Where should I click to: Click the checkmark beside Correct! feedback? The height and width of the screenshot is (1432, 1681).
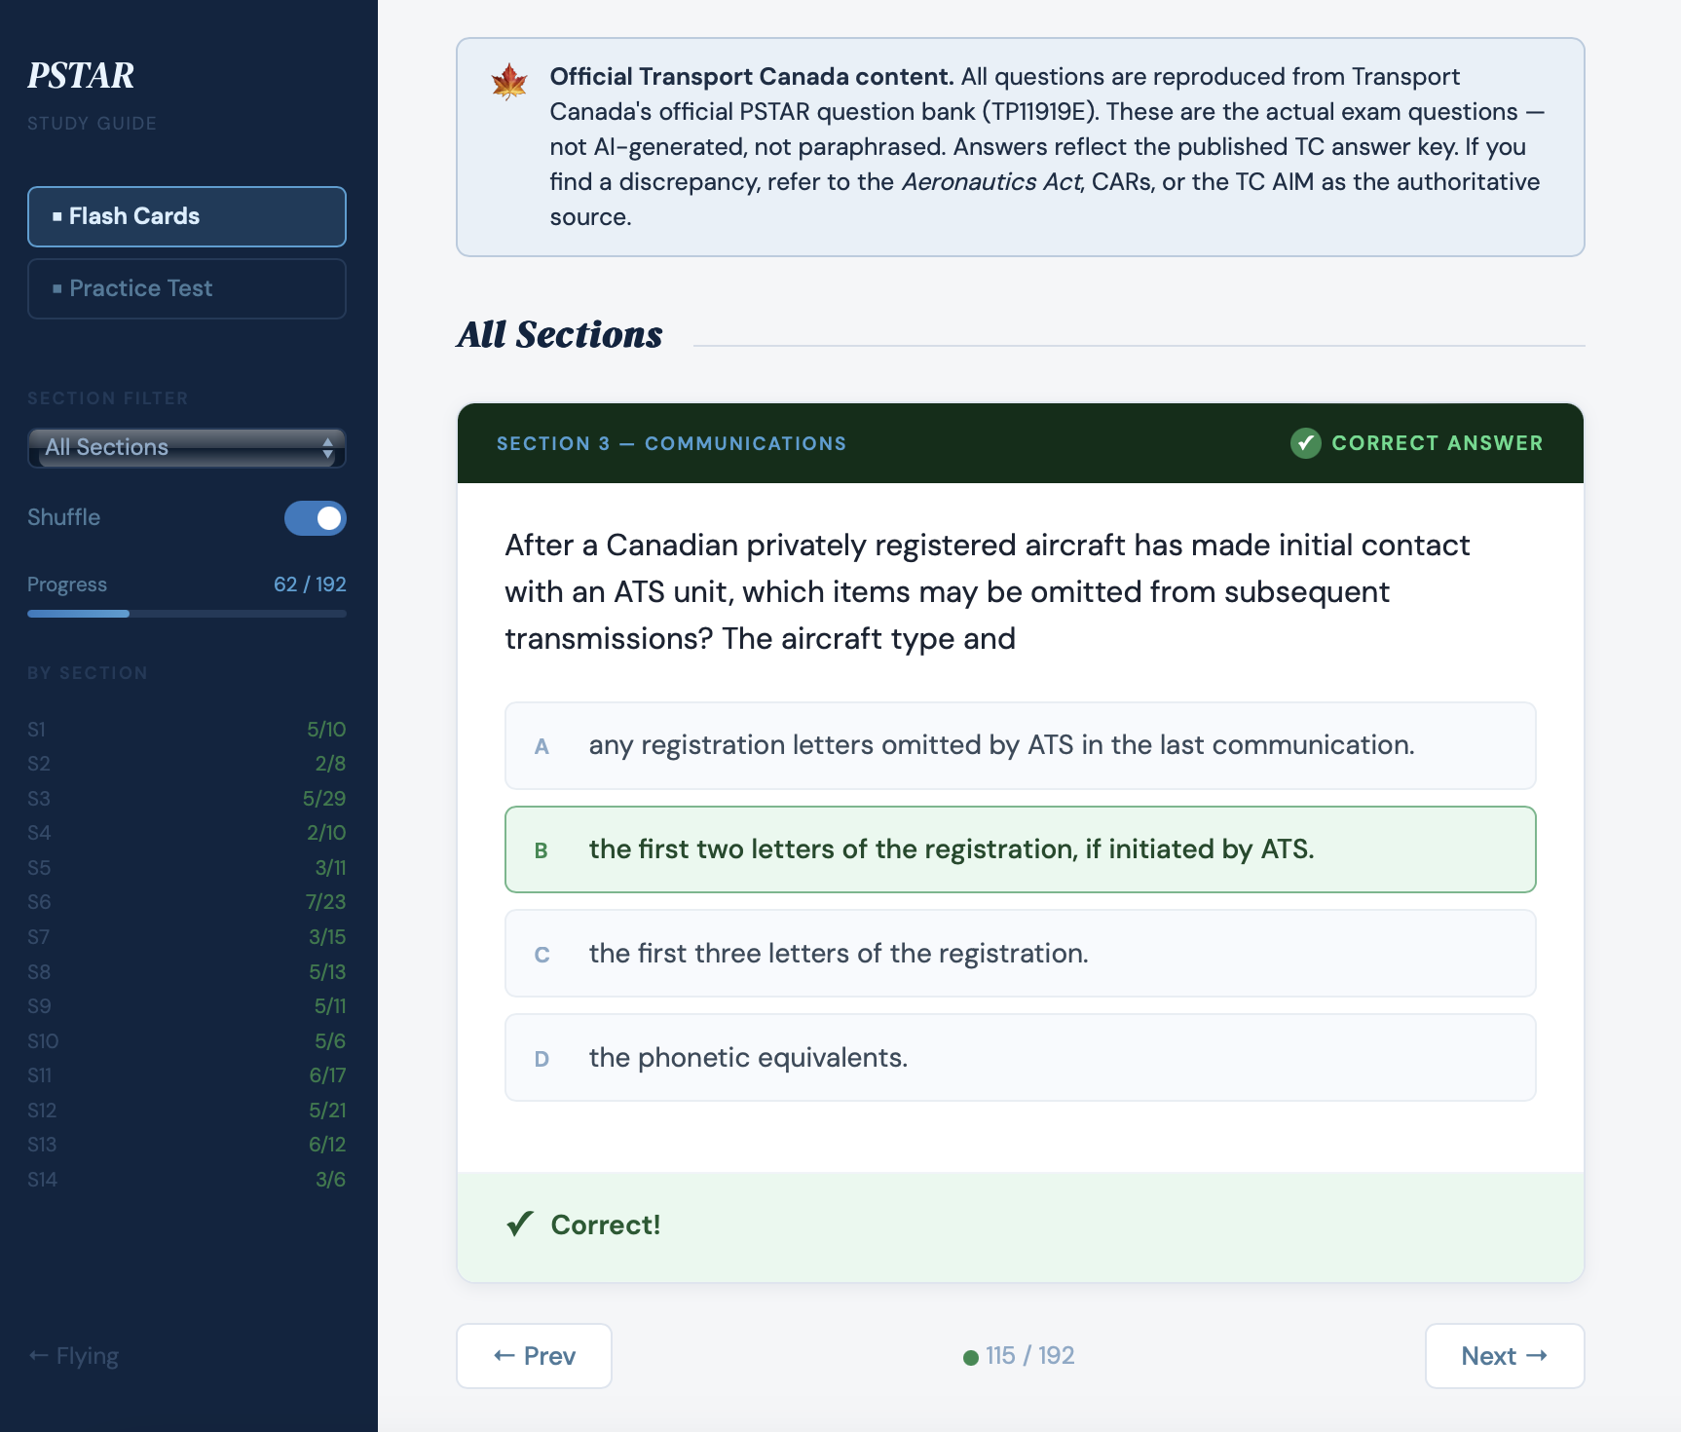pos(520,1225)
